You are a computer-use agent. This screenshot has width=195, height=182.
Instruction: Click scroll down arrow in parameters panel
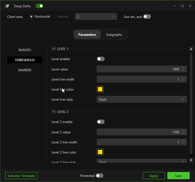tap(191, 160)
